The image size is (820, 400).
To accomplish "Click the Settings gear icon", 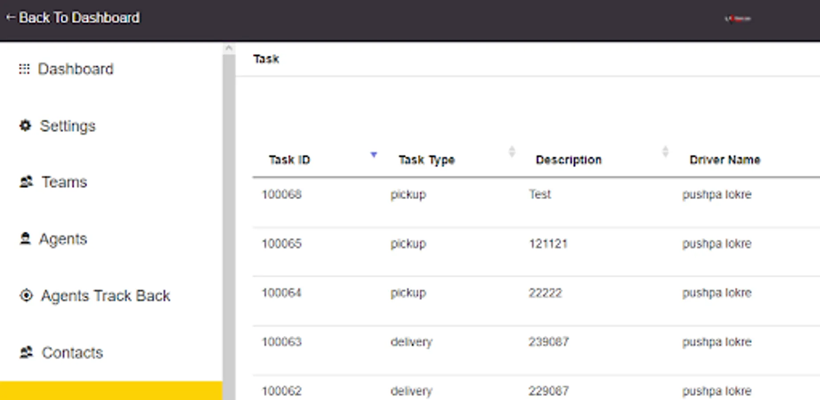I will 25,126.
